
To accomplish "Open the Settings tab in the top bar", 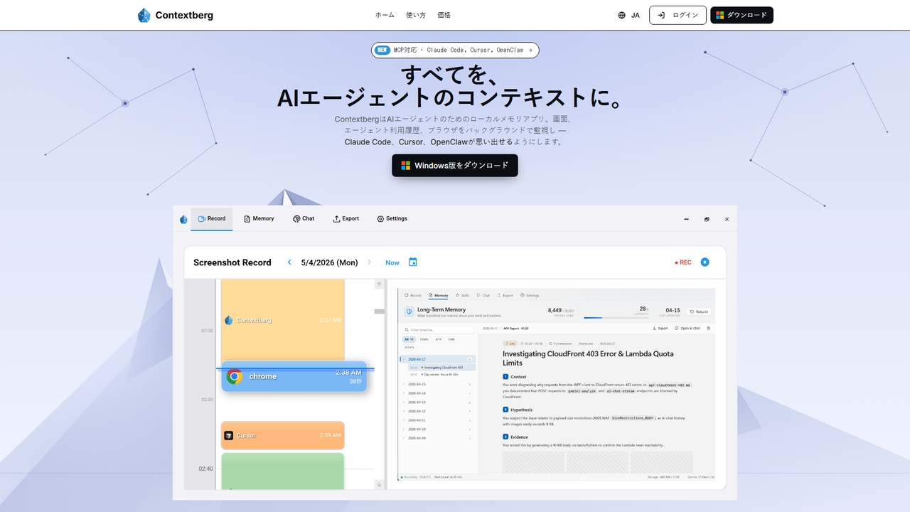I will tap(392, 219).
